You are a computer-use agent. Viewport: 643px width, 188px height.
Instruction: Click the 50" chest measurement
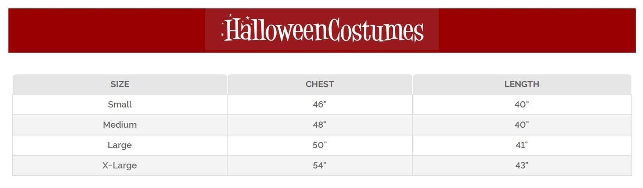tap(320, 145)
